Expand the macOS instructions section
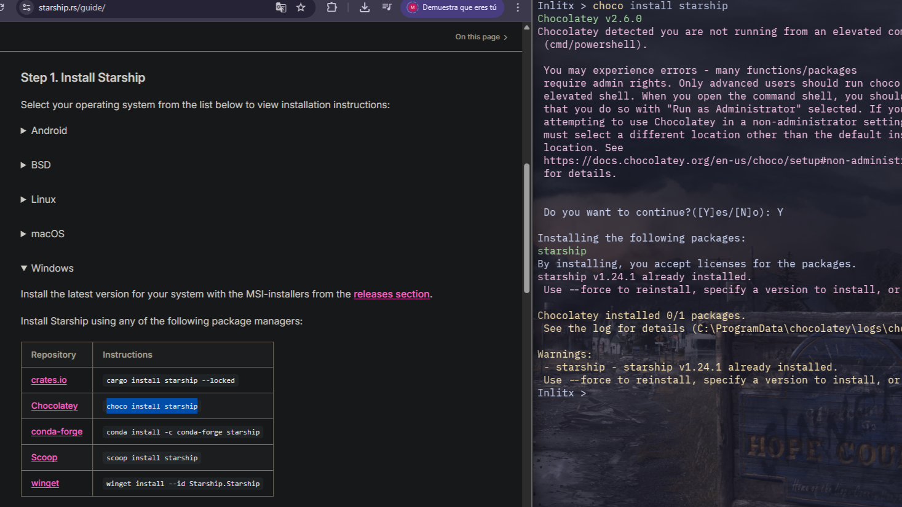 47,234
